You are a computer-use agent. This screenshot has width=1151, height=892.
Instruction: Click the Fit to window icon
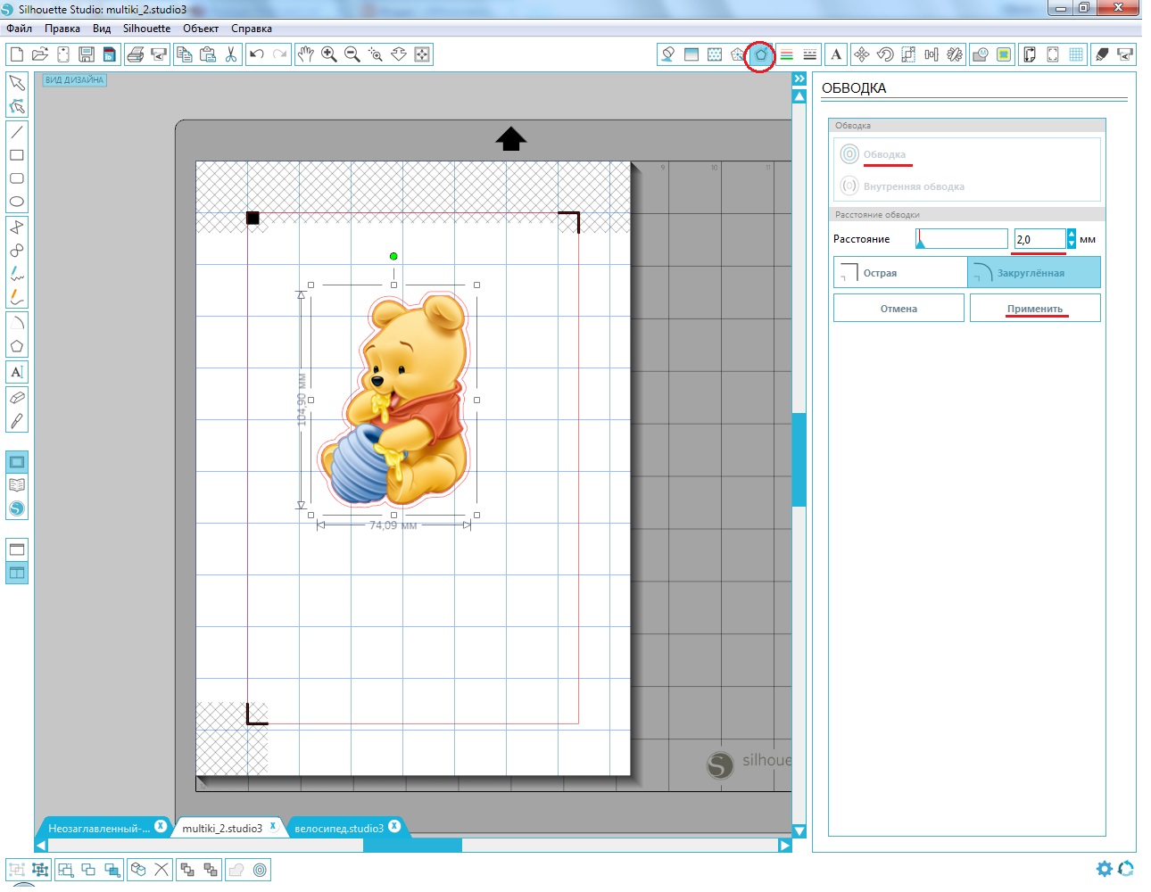click(422, 54)
